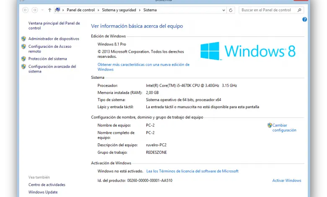Viewport: 327px width, 197px height.
Task: Click PC-2 next to Nombre de equipo
Action: coord(150,125)
